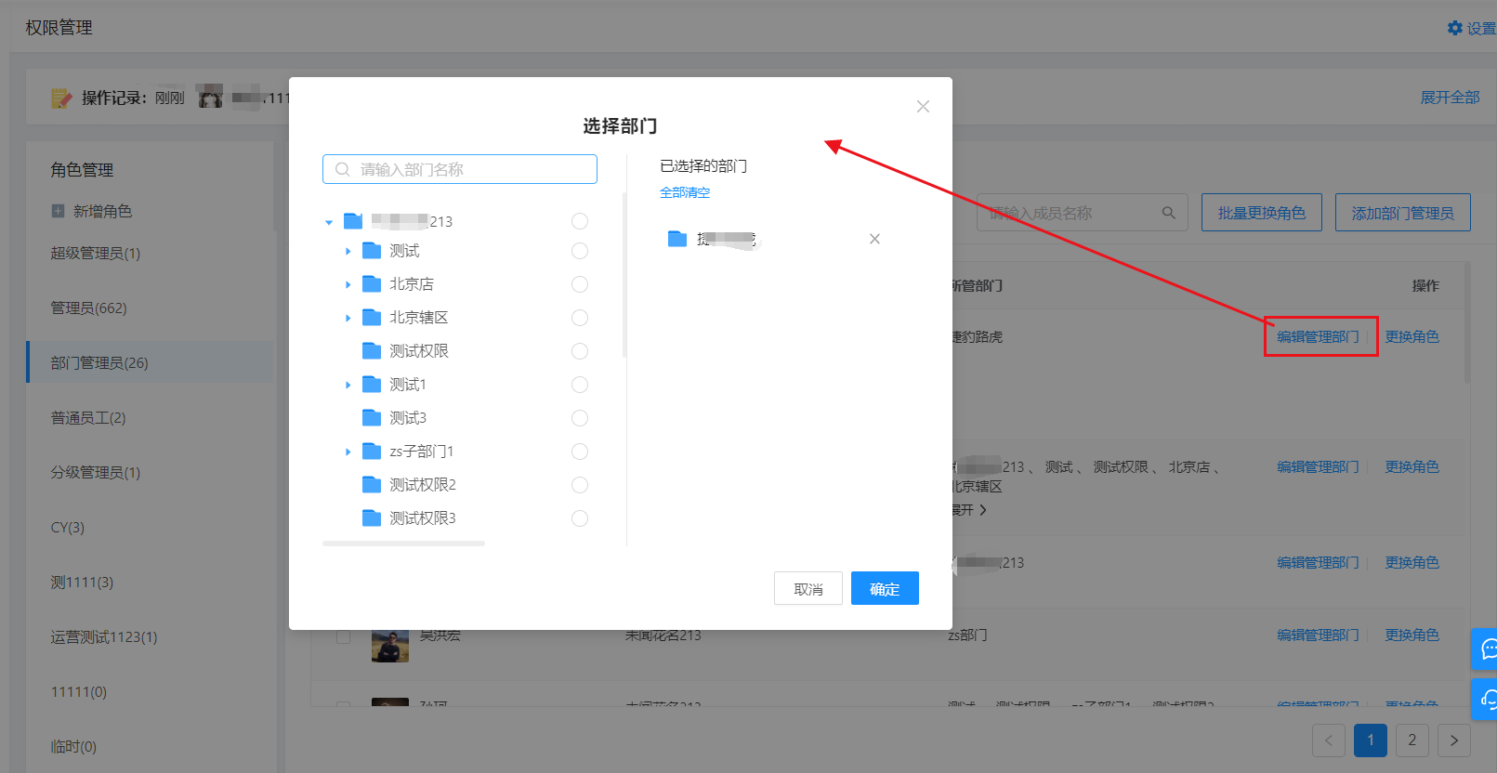Expand the 北京店 department node
Image resolution: width=1497 pixels, height=773 pixels.
348,285
